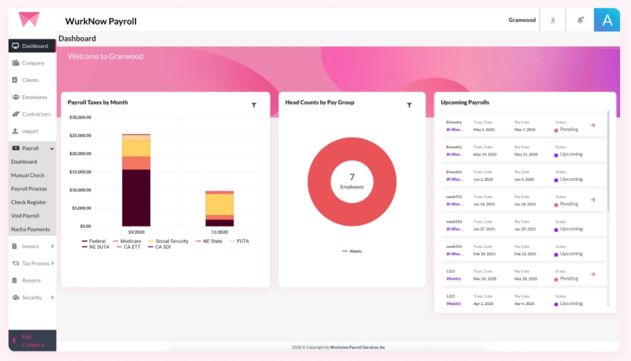631x361 pixels.
Task: Open Manual Check submenu item
Action: 28,176
